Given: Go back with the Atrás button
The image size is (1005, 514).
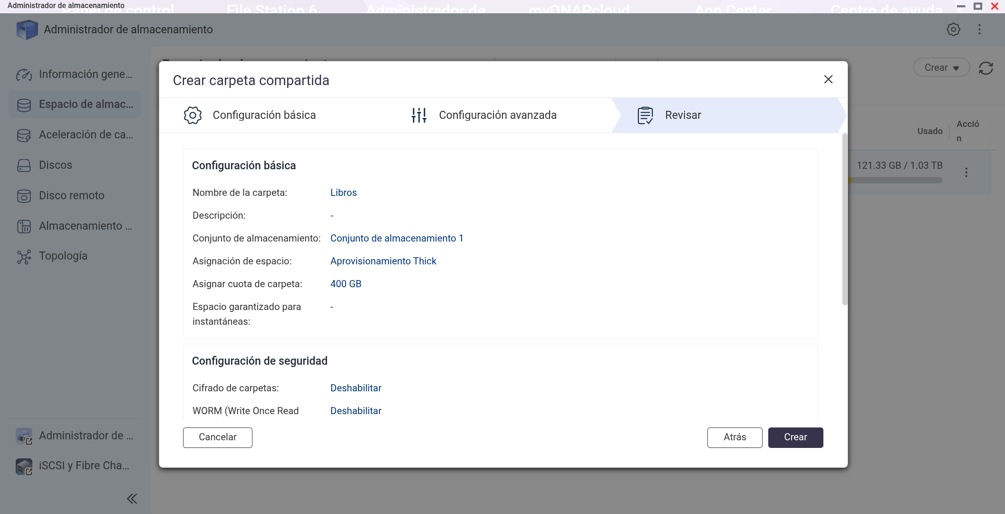Looking at the screenshot, I should click(734, 437).
